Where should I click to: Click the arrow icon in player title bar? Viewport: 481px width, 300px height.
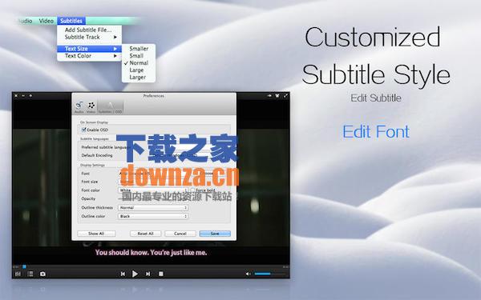click(x=269, y=96)
